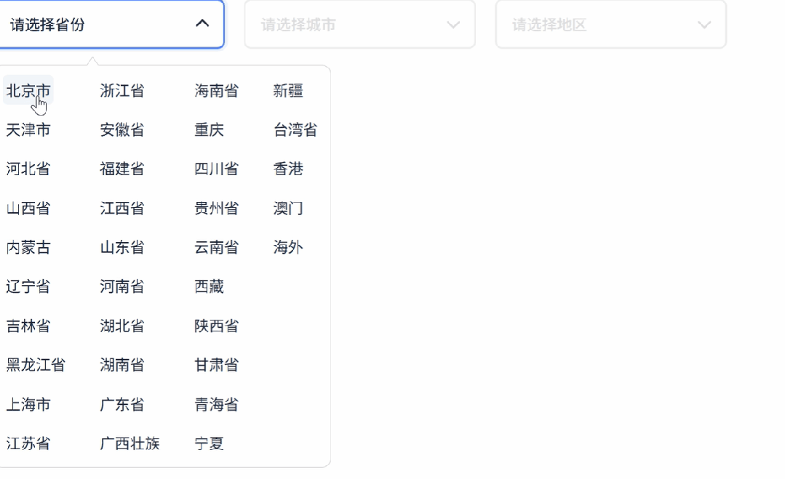Choose 海外 at the end of the list
The image size is (785, 479).
(x=288, y=247)
